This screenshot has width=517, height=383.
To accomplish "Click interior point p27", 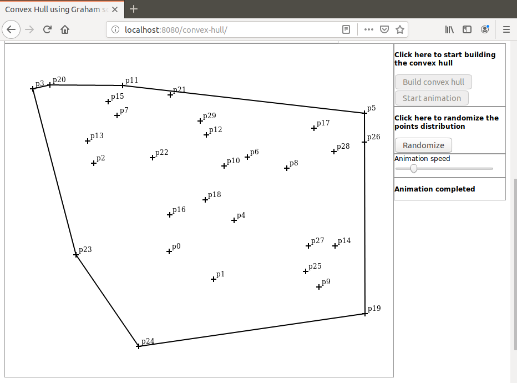I will (308, 246).
